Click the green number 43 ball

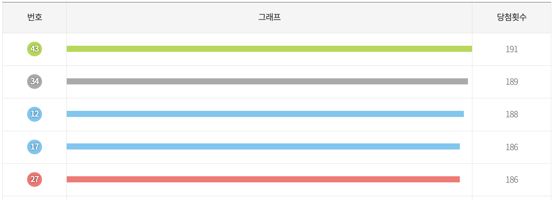(x=35, y=49)
